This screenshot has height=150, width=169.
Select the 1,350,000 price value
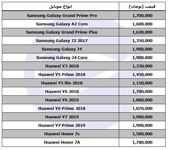(x=142, y=41)
